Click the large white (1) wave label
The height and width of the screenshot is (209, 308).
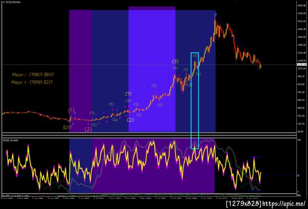(128, 94)
